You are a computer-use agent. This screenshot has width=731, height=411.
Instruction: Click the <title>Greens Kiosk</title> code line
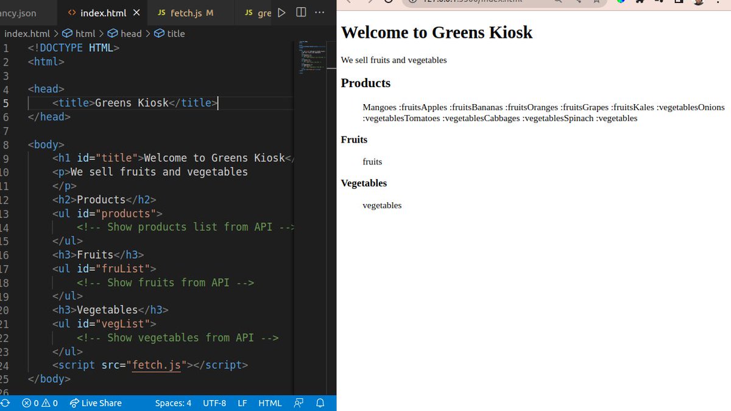coord(135,103)
